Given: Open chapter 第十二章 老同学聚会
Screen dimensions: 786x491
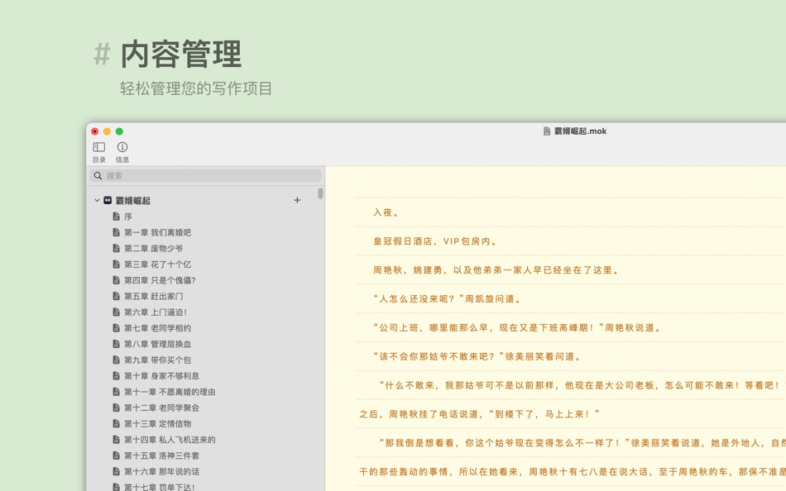Looking at the screenshot, I should pyautogui.click(x=161, y=408).
